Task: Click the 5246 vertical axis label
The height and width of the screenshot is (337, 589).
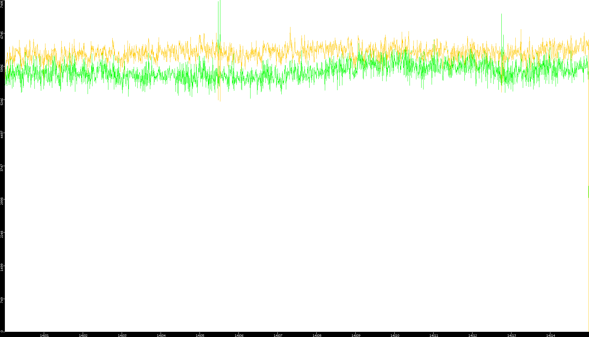Action: tap(2, 102)
